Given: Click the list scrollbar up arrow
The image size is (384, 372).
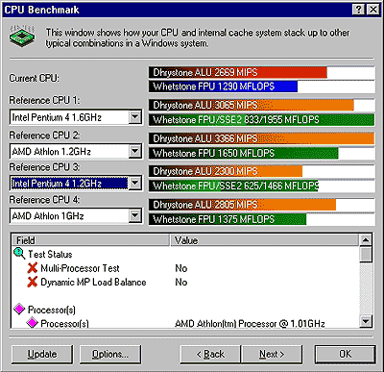Looking at the screenshot, I should (x=366, y=240).
